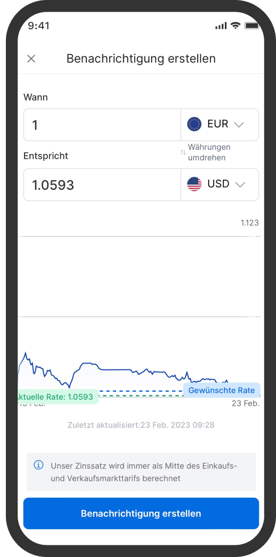This screenshot has width=276, height=557.
Task: Focus the Entspricht rate field
Action: 102,185
